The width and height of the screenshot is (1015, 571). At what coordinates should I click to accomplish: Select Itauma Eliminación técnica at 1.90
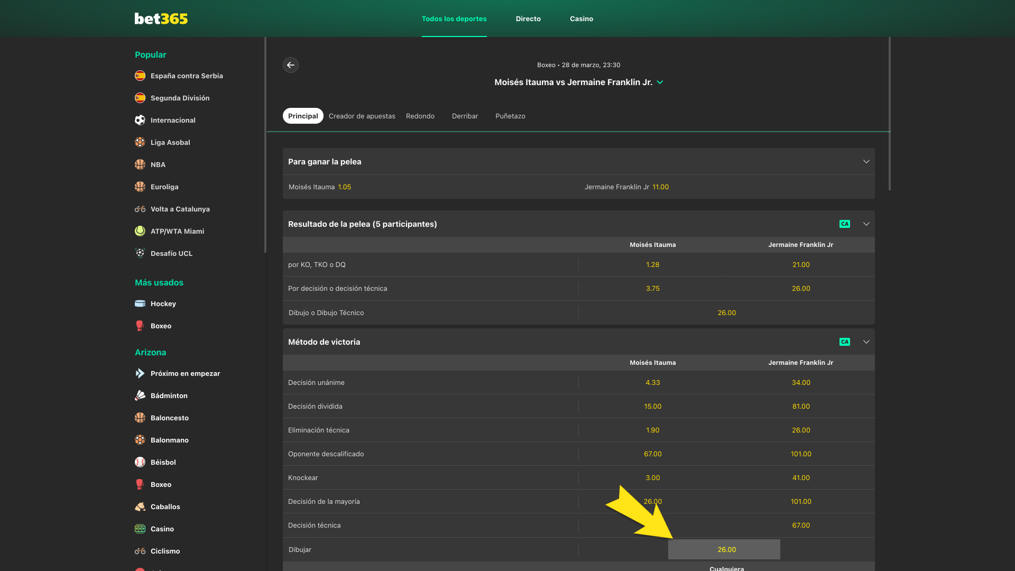(653, 430)
